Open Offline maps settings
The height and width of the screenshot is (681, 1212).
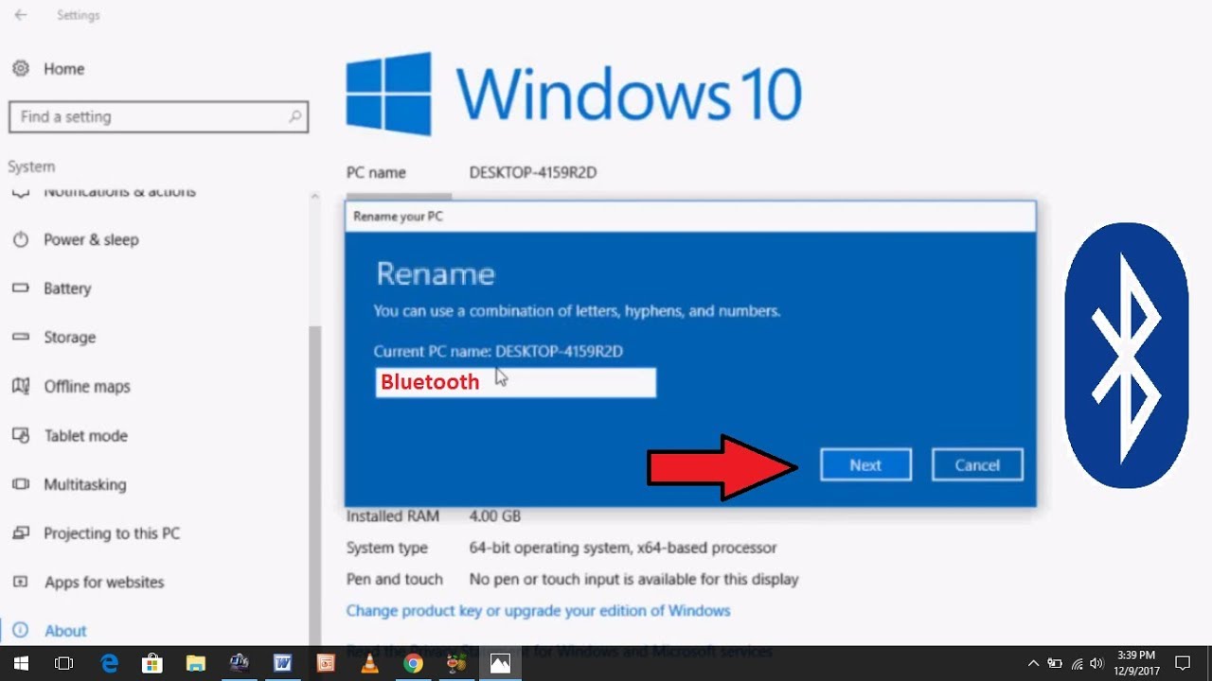click(86, 387)
